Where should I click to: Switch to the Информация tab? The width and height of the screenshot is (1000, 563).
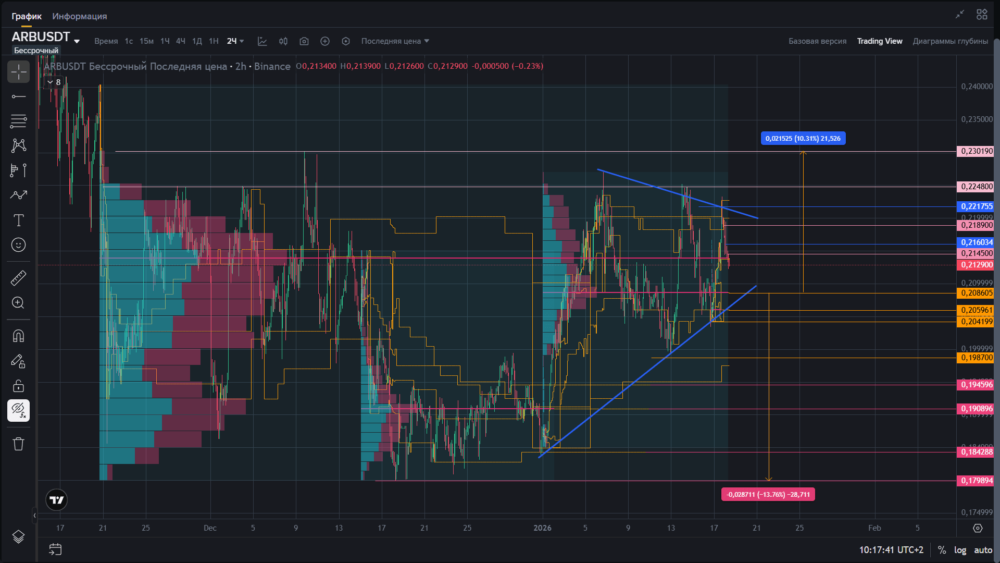(80, 16)
